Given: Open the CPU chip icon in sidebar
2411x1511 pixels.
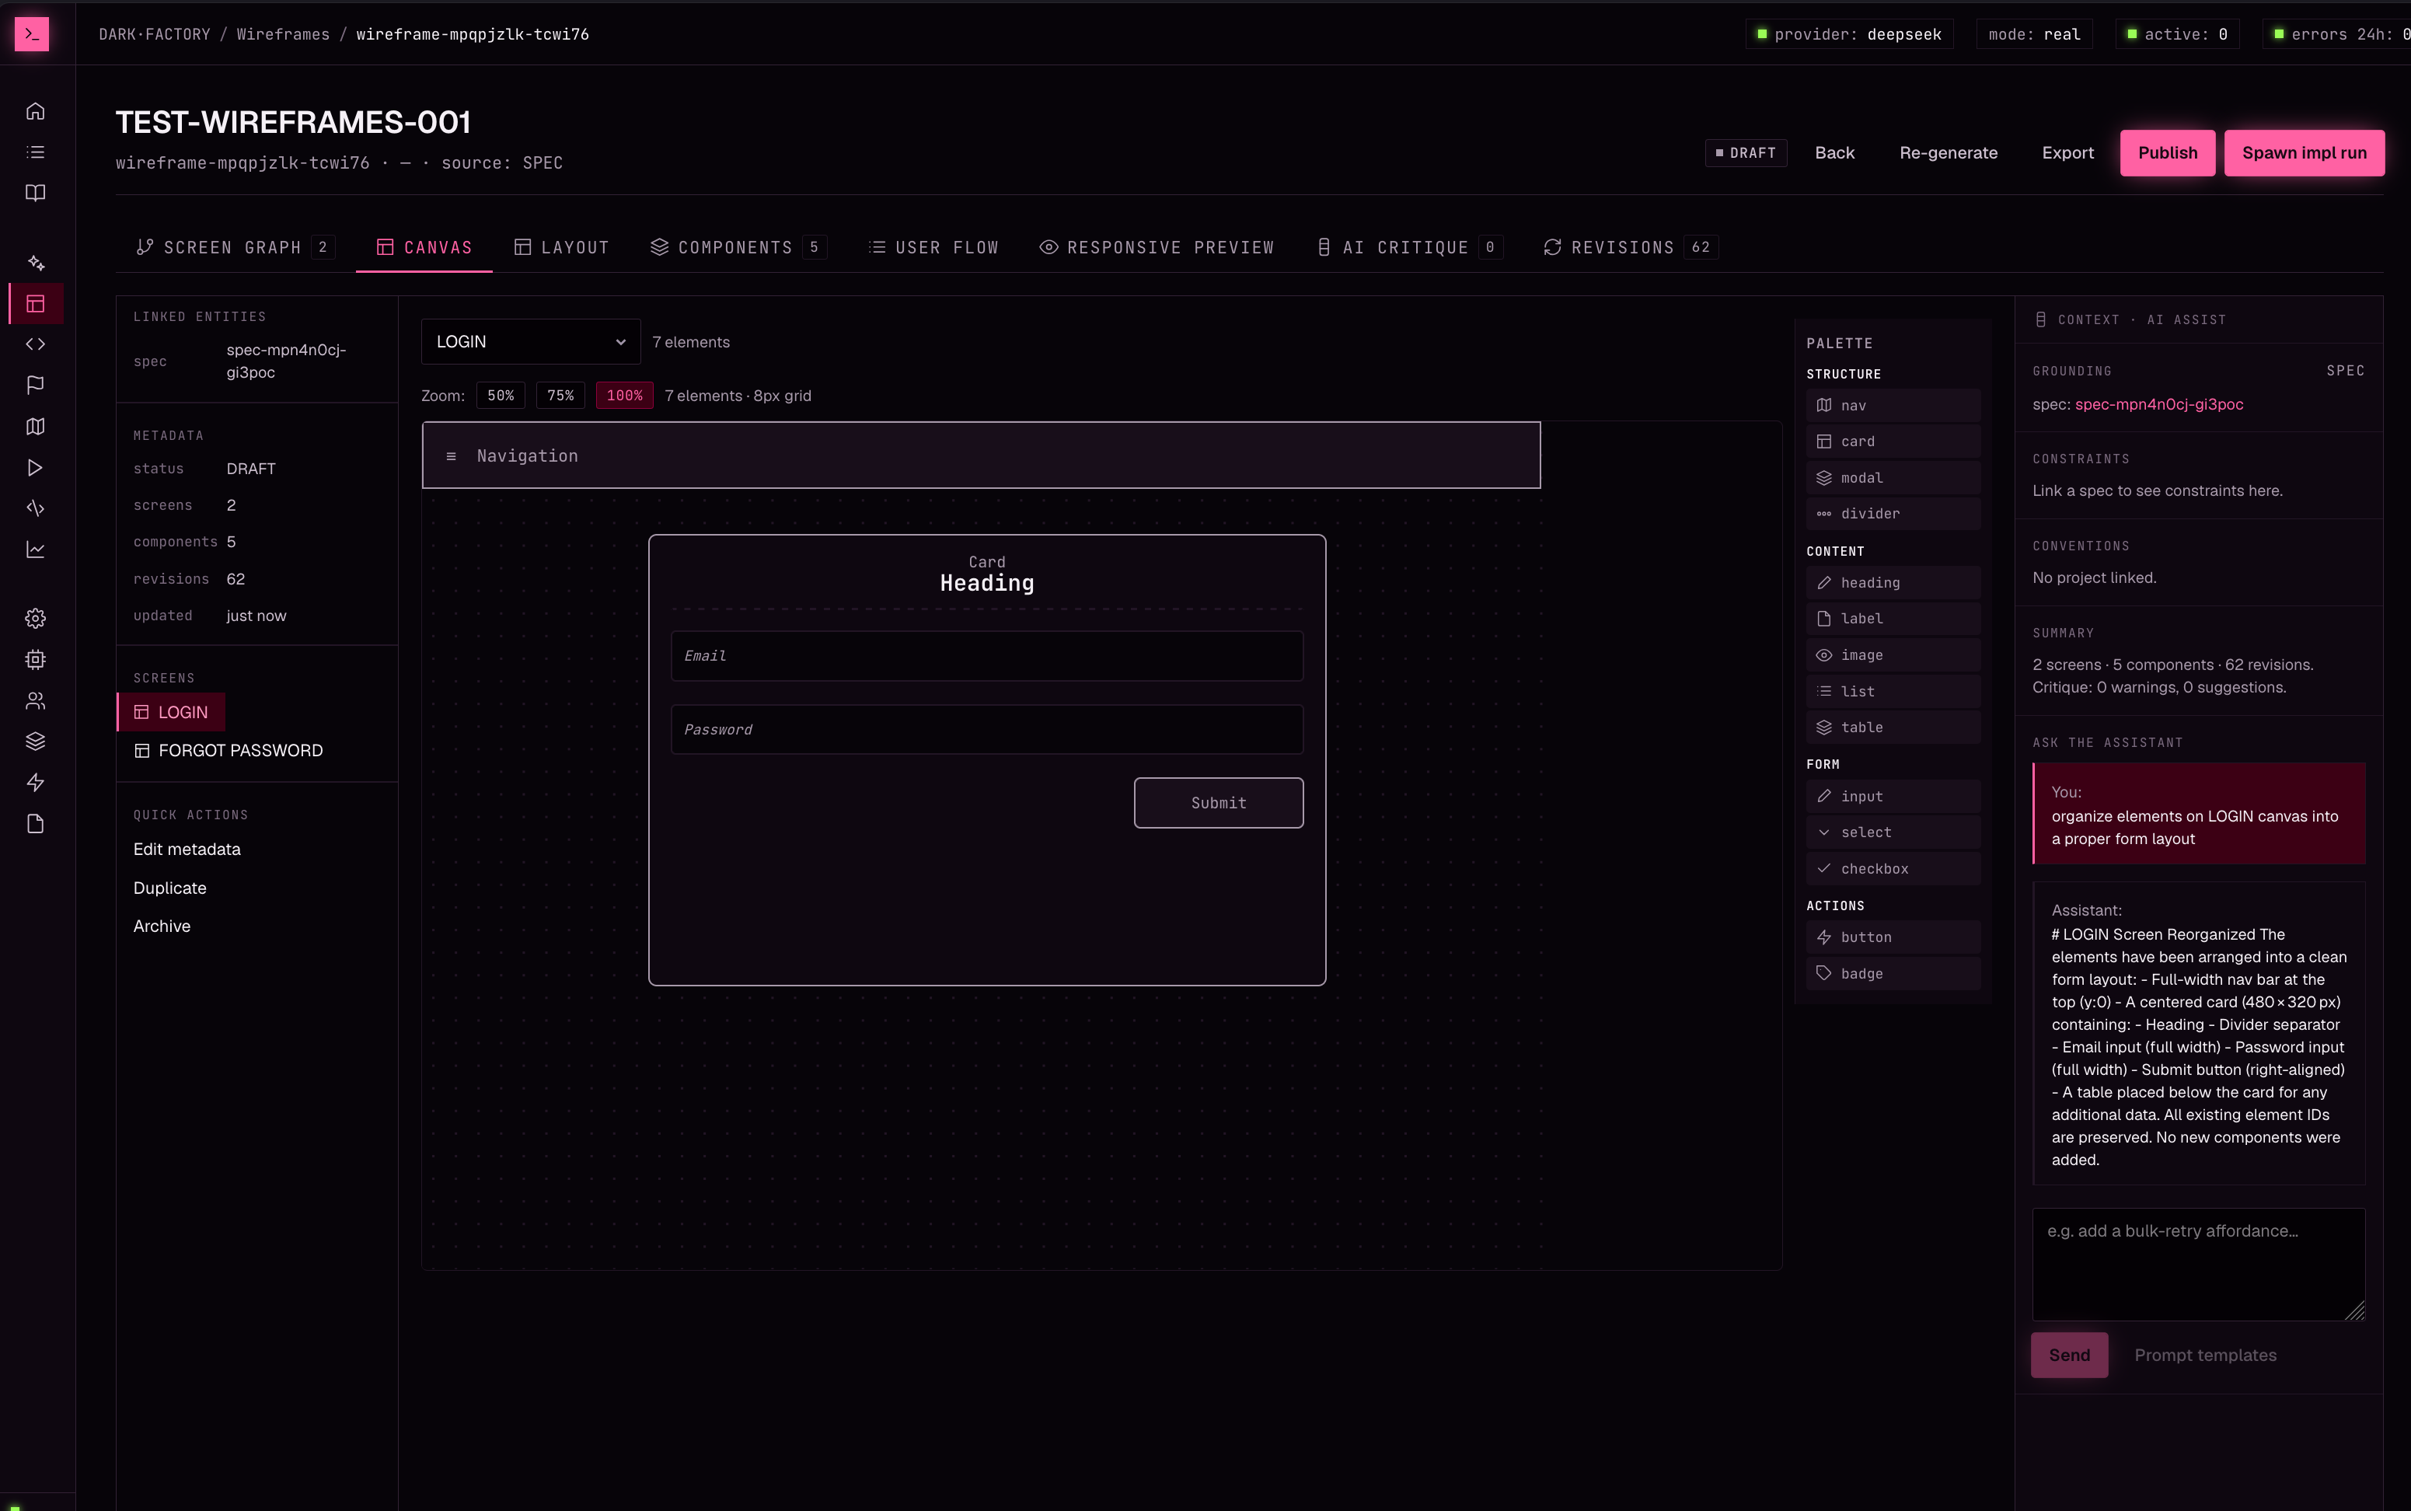Looking at the screenshot, I should tap(35, 660).
